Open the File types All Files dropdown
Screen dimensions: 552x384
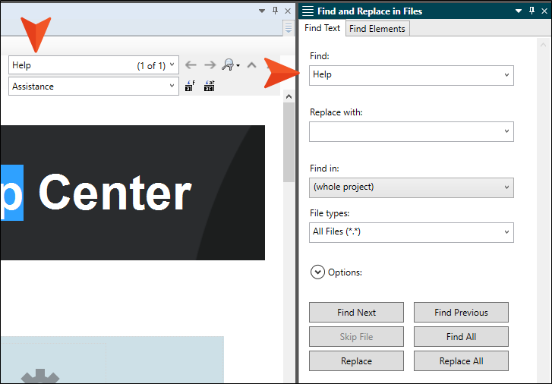[x=412, y=232]
